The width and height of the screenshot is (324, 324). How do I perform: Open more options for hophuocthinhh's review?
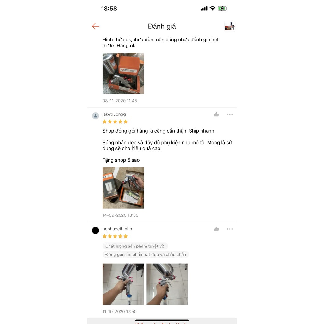[230, 229]
